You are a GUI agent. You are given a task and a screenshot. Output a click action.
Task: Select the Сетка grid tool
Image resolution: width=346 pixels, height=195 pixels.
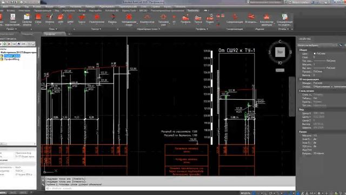click(38, 18)
